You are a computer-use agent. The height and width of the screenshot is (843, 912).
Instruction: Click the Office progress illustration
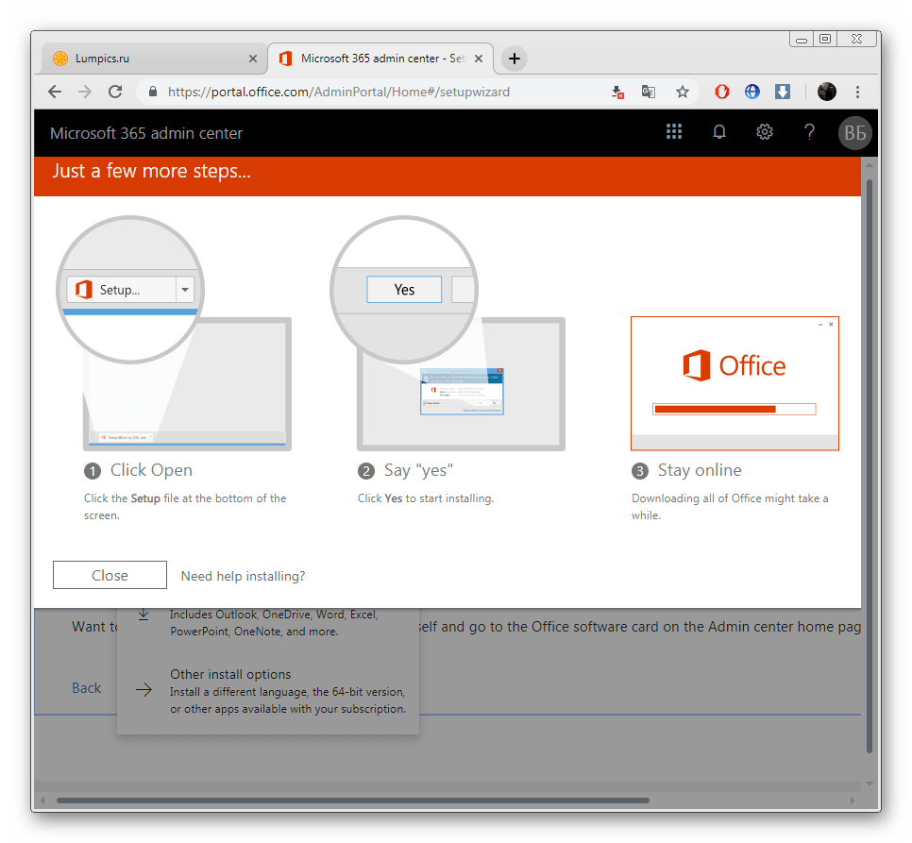tap(735, 383)
